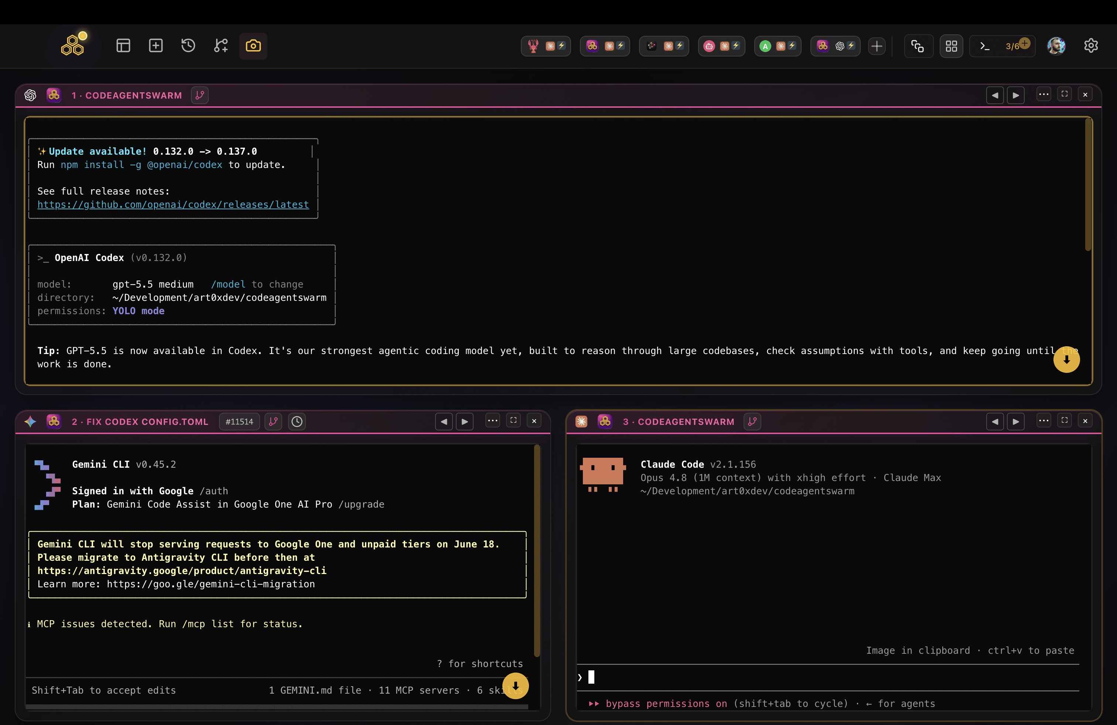Click the #11514 badge in terminal 2
1117x725 pixels.
(x=239, y=422)
